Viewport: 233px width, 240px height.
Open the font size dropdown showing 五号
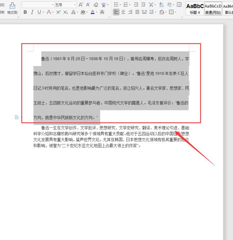pos(75,5)
